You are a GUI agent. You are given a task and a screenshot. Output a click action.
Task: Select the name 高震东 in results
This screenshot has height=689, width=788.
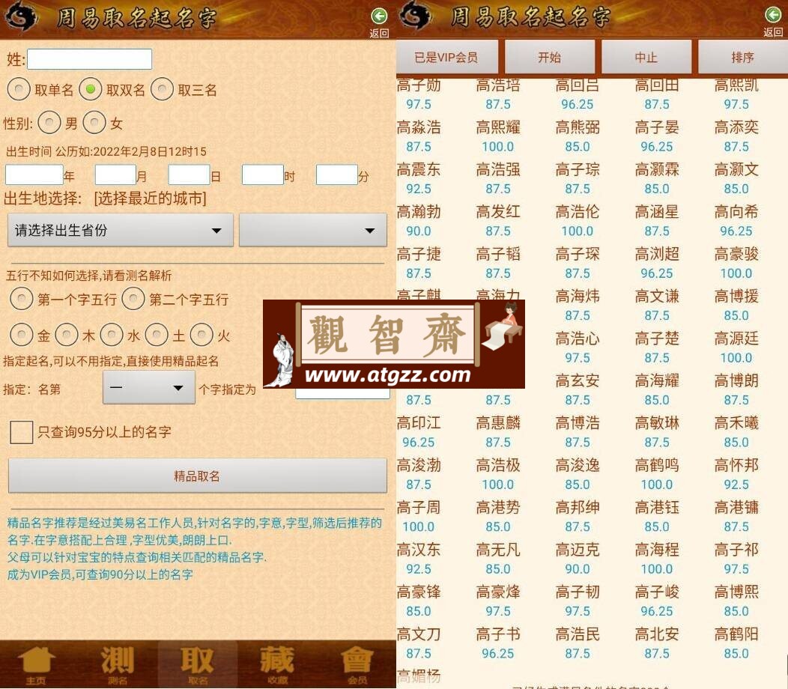tap(419, 170)
